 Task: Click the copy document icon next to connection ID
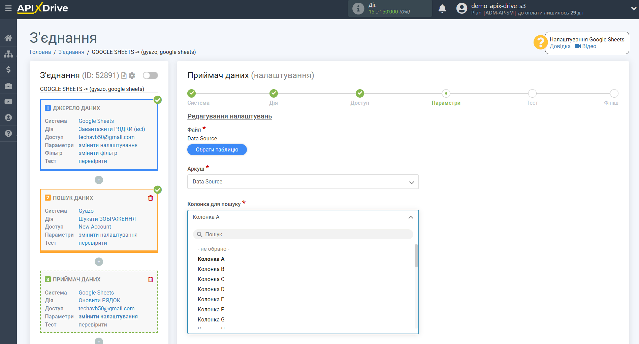[x=124, y=76]
